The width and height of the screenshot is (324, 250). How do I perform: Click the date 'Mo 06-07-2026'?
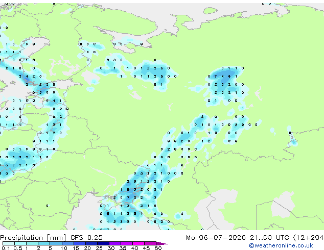click(216, 238)
